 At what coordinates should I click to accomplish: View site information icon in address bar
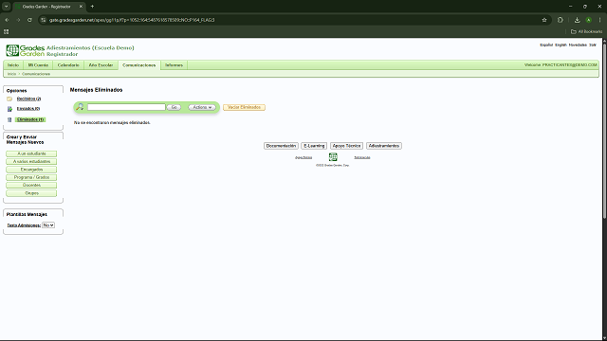pyautogui.click(x=44, y=20)
